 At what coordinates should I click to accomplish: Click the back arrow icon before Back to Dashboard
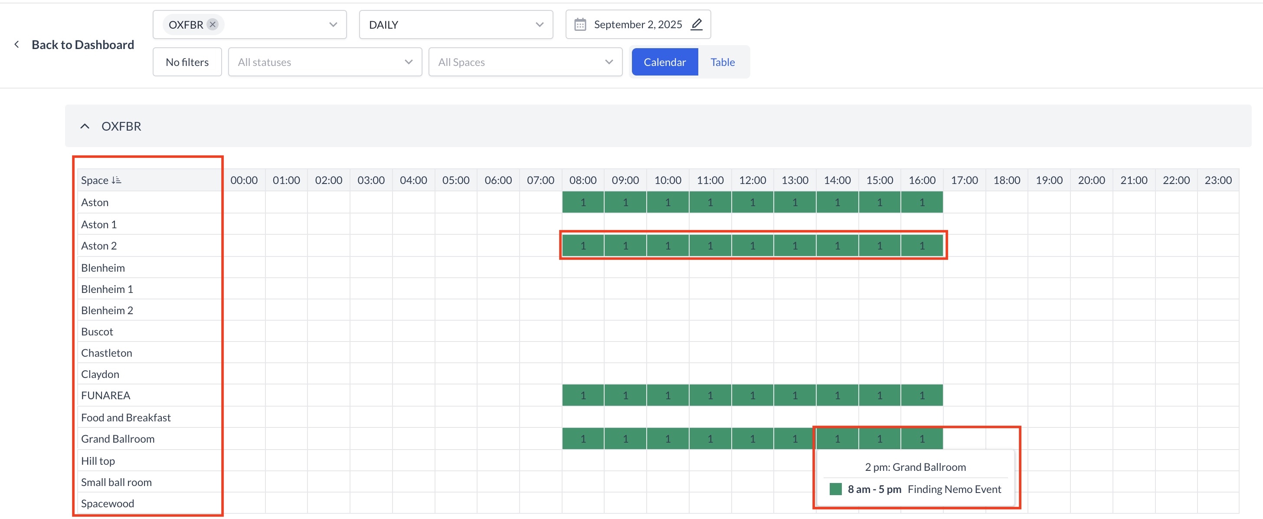16,45
